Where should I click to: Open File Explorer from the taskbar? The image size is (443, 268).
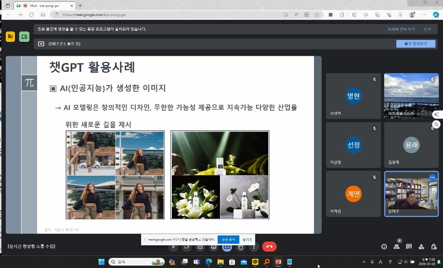coord(221,262)
